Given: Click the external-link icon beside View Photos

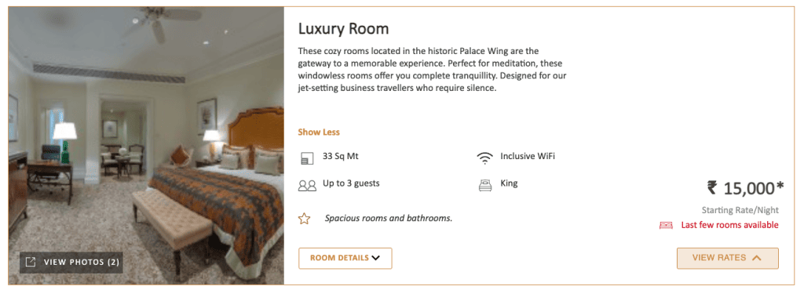Looking at the screenshot, I should pos(31,262).
